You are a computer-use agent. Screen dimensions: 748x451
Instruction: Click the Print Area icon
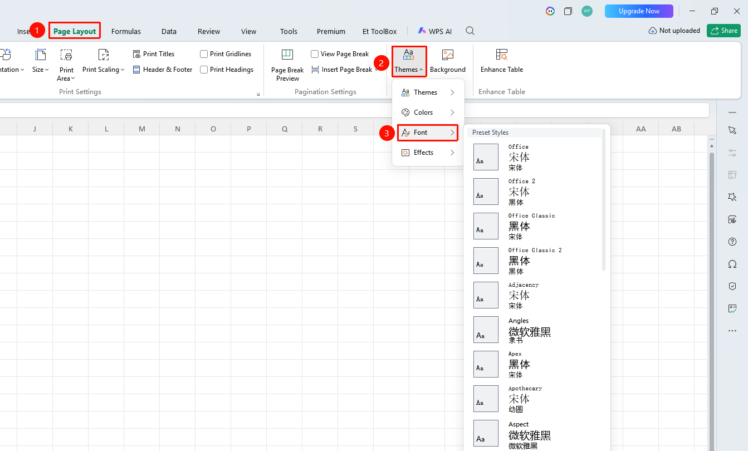66,55
